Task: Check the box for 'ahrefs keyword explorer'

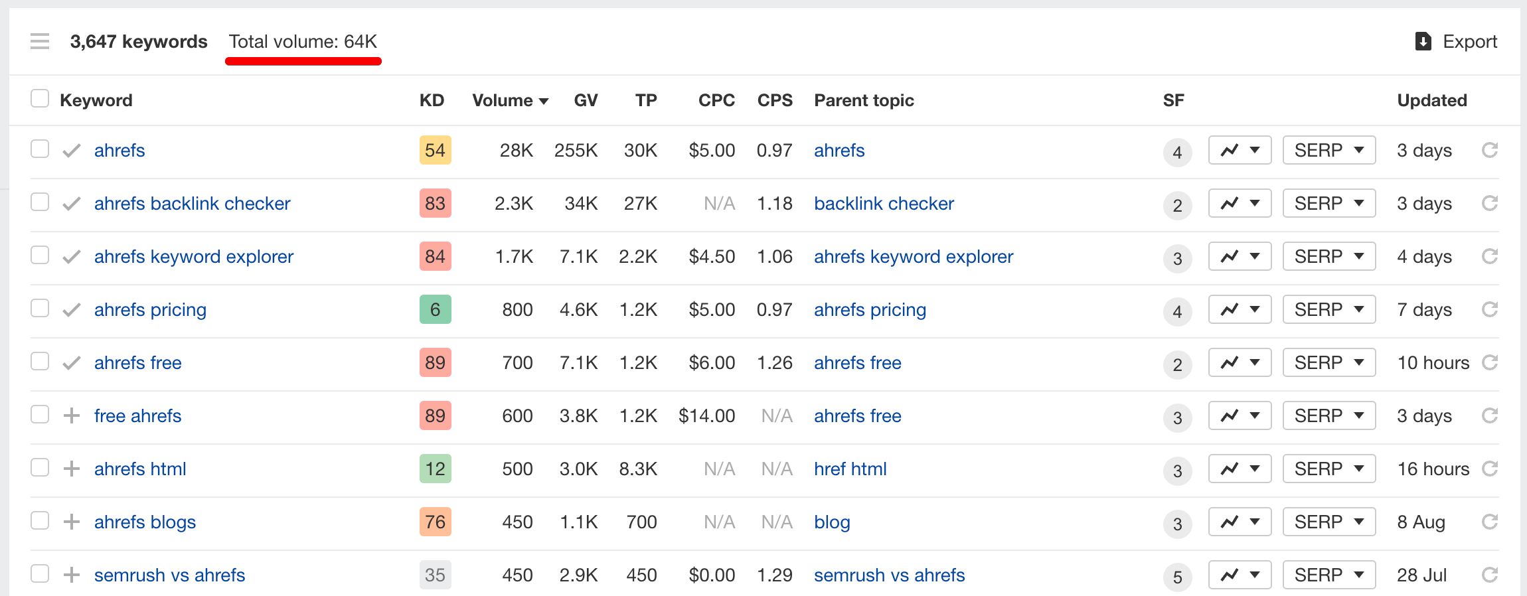Action: coord(40,255)
